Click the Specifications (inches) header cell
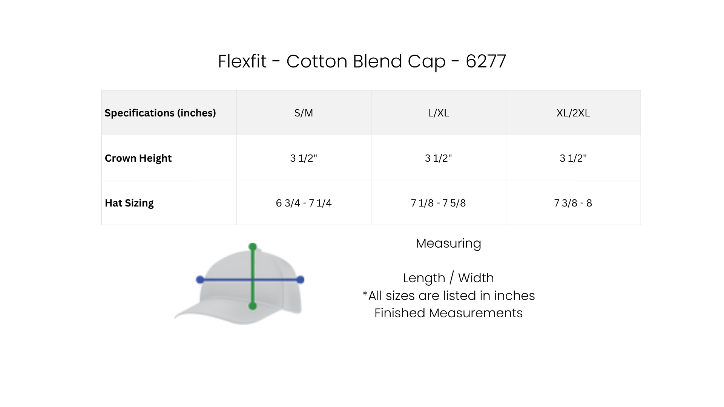The width and height of the screenshot is (724, 407). pos(169,113)
